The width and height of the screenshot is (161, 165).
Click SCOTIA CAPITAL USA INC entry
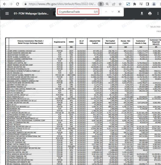coord(18,152)
